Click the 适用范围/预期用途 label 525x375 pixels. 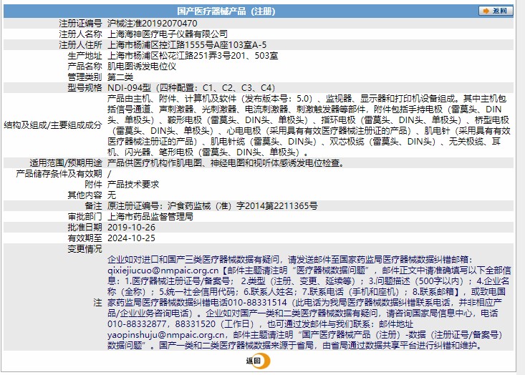66,163
